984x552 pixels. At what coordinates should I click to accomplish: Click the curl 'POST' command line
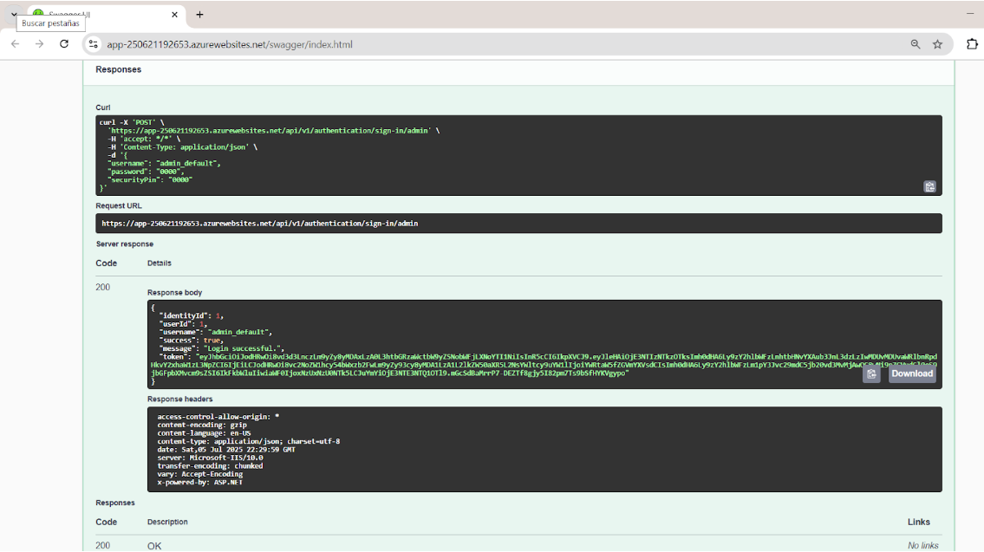point(132,122)
